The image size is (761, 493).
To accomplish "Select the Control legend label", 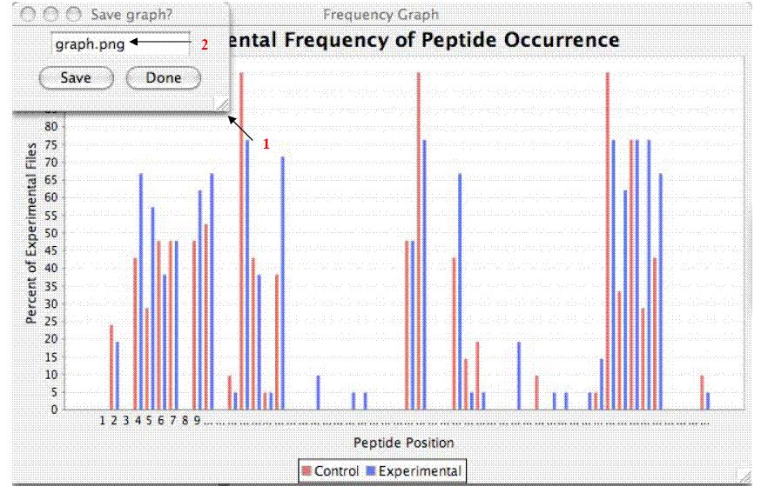I will click(336, 471).
